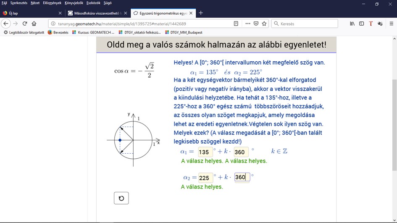Screen dimensions: 397x223
Task: Close the 'Másodfokúra visszavezethető' tab
Action: coord(125,13)
